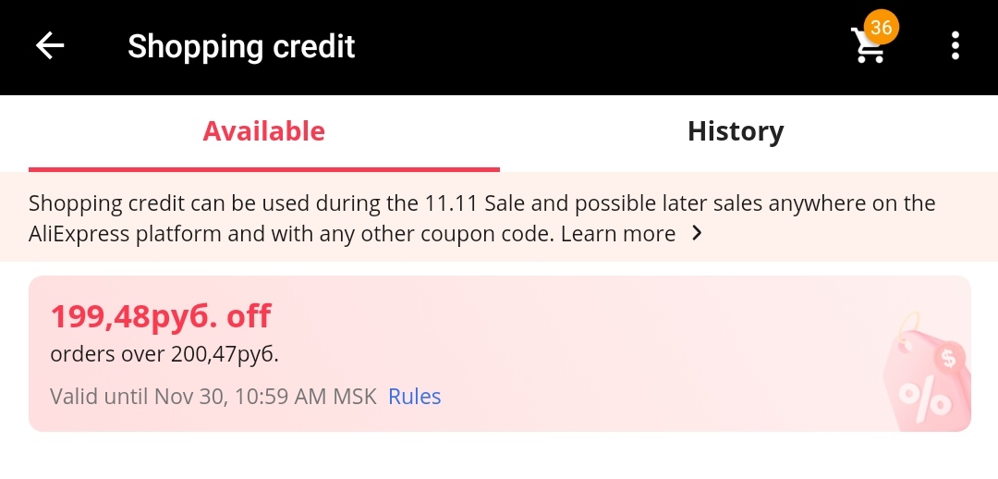The image size is (998, 479).
Task: Go back using the left arrow icon
Action: click(50, 46)
